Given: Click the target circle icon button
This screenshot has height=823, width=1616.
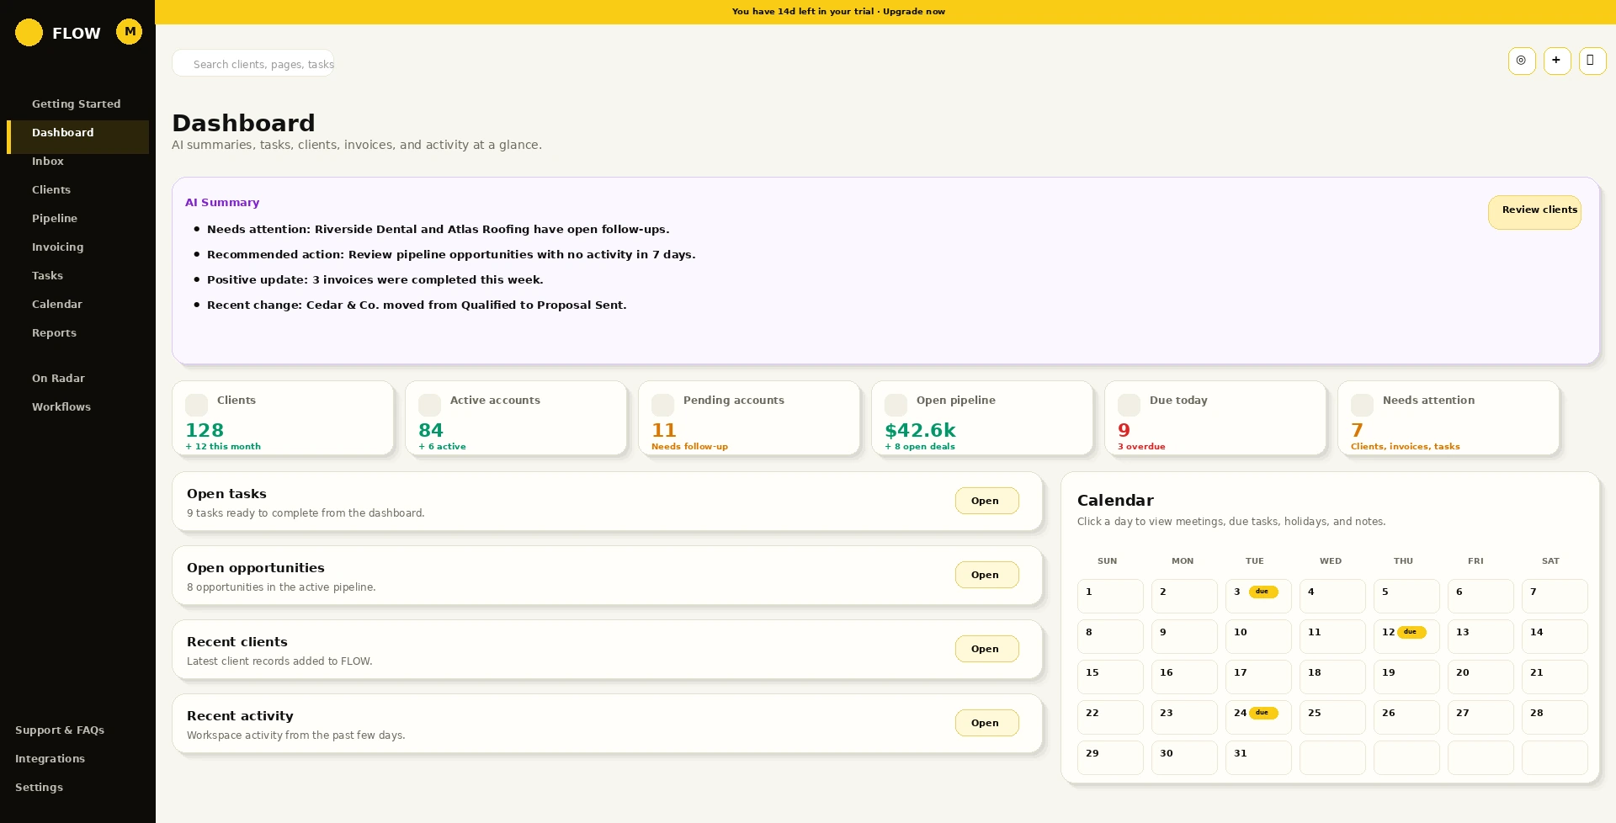Looking at the screenshot, I should coord(1522,61).
